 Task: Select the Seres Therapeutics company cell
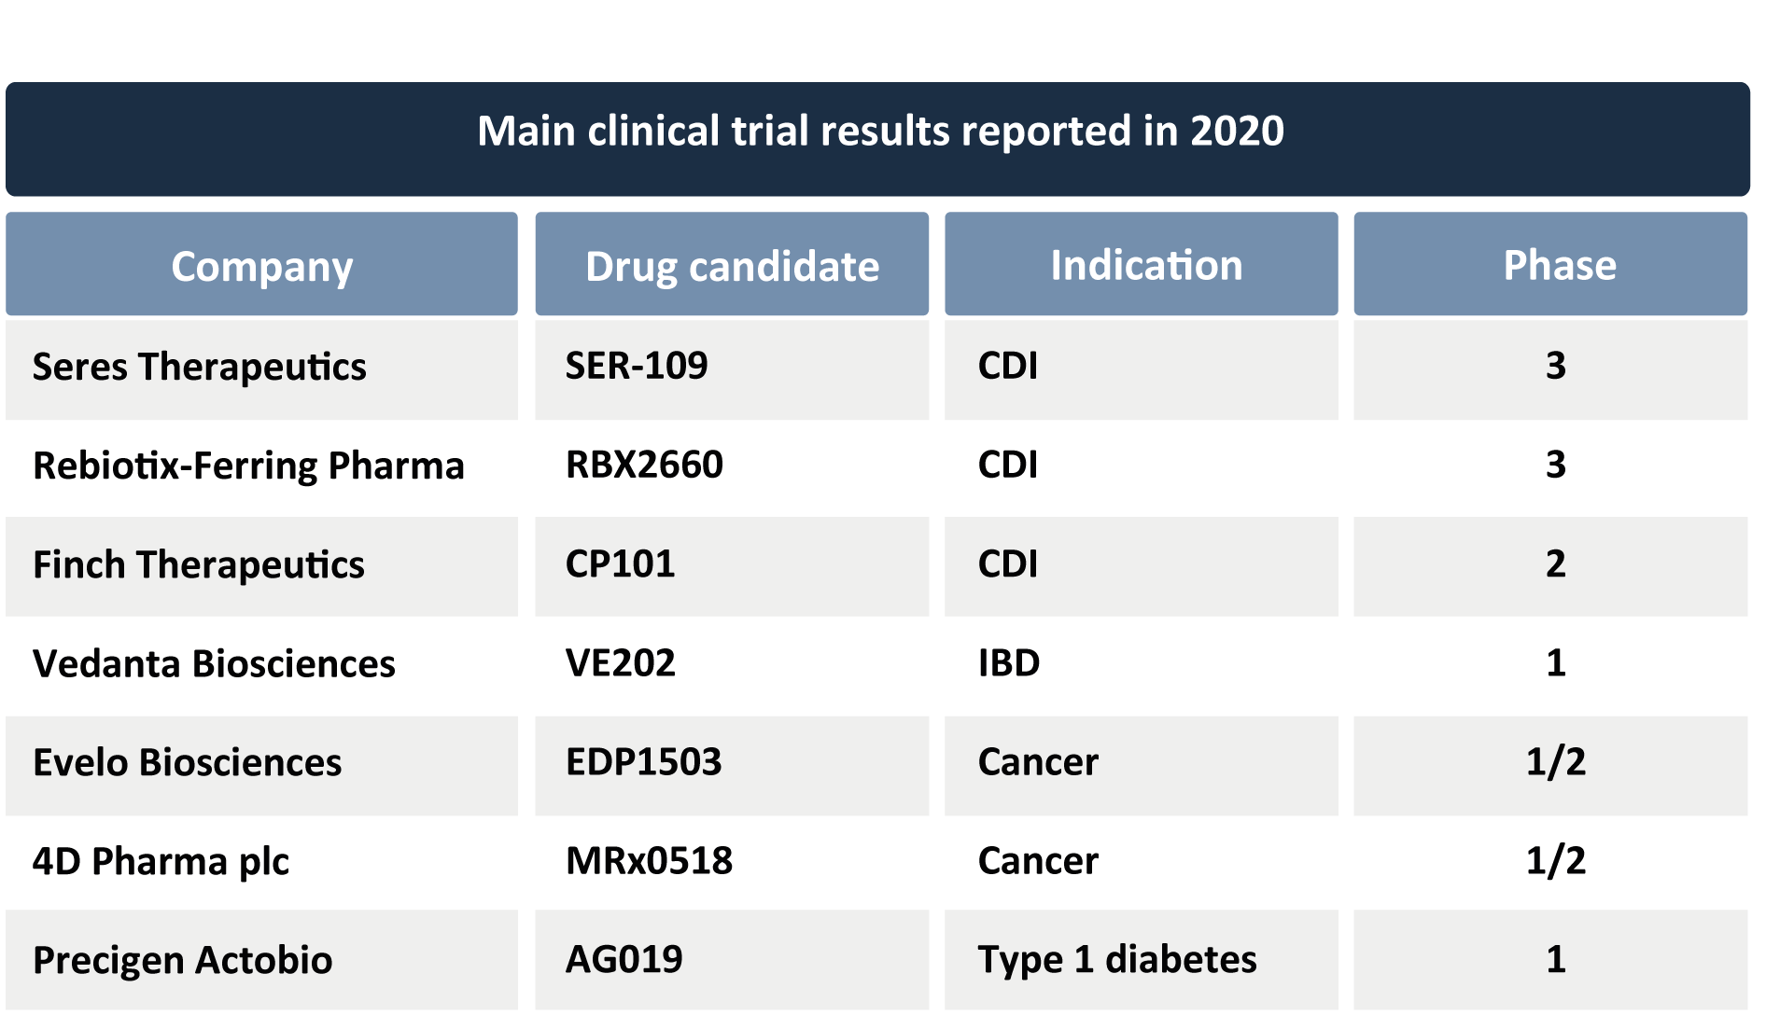point(200,367)
